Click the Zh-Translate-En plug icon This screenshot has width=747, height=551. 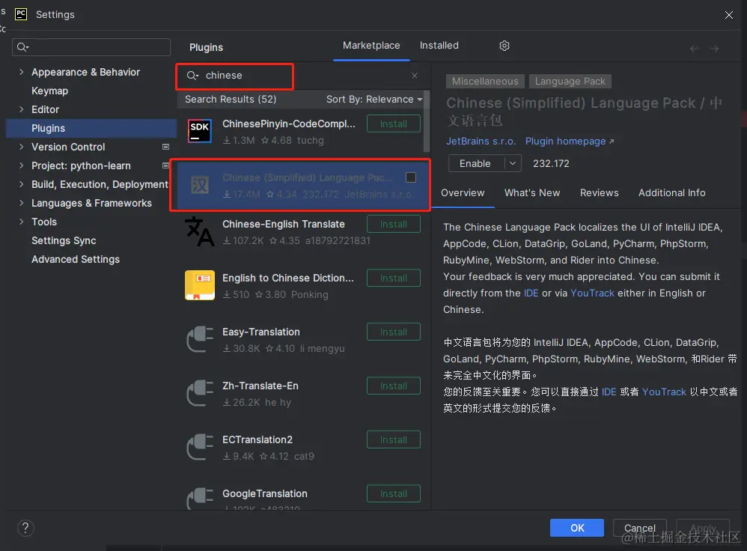[200, 393]
